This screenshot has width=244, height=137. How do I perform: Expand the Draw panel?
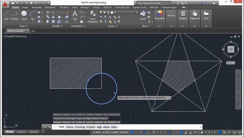[x=23, y=26]
